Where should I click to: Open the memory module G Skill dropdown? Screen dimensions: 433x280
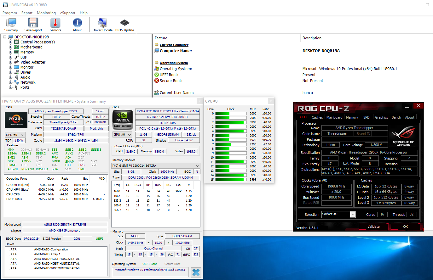click(156, 165)
